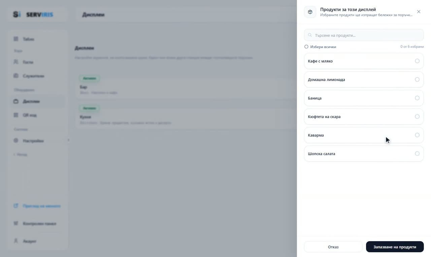
Task: Click the search magnifier icon
Action: tap(310, 35)
